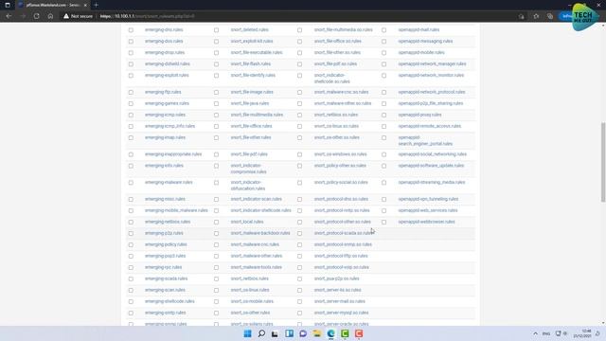The image size is (606, 341).
Task: Click the vertical page scrollbar thumb
Action: click(x=603, y=162)
